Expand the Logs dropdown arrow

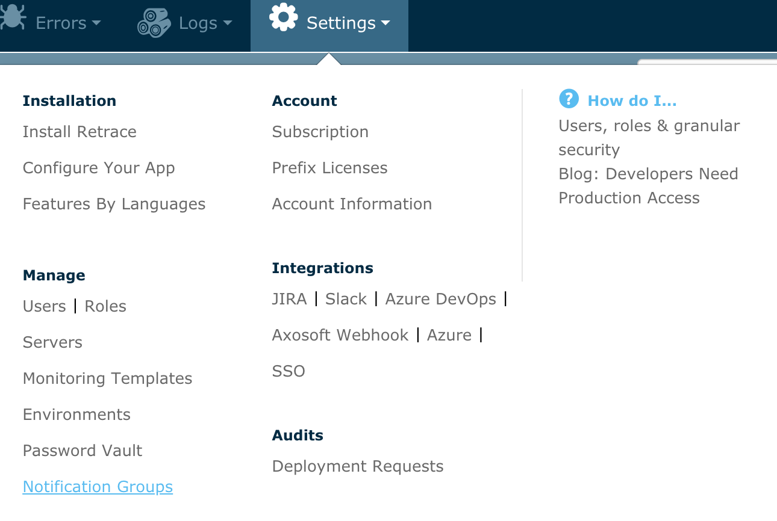pyautogui.click(x=227, y=23)
